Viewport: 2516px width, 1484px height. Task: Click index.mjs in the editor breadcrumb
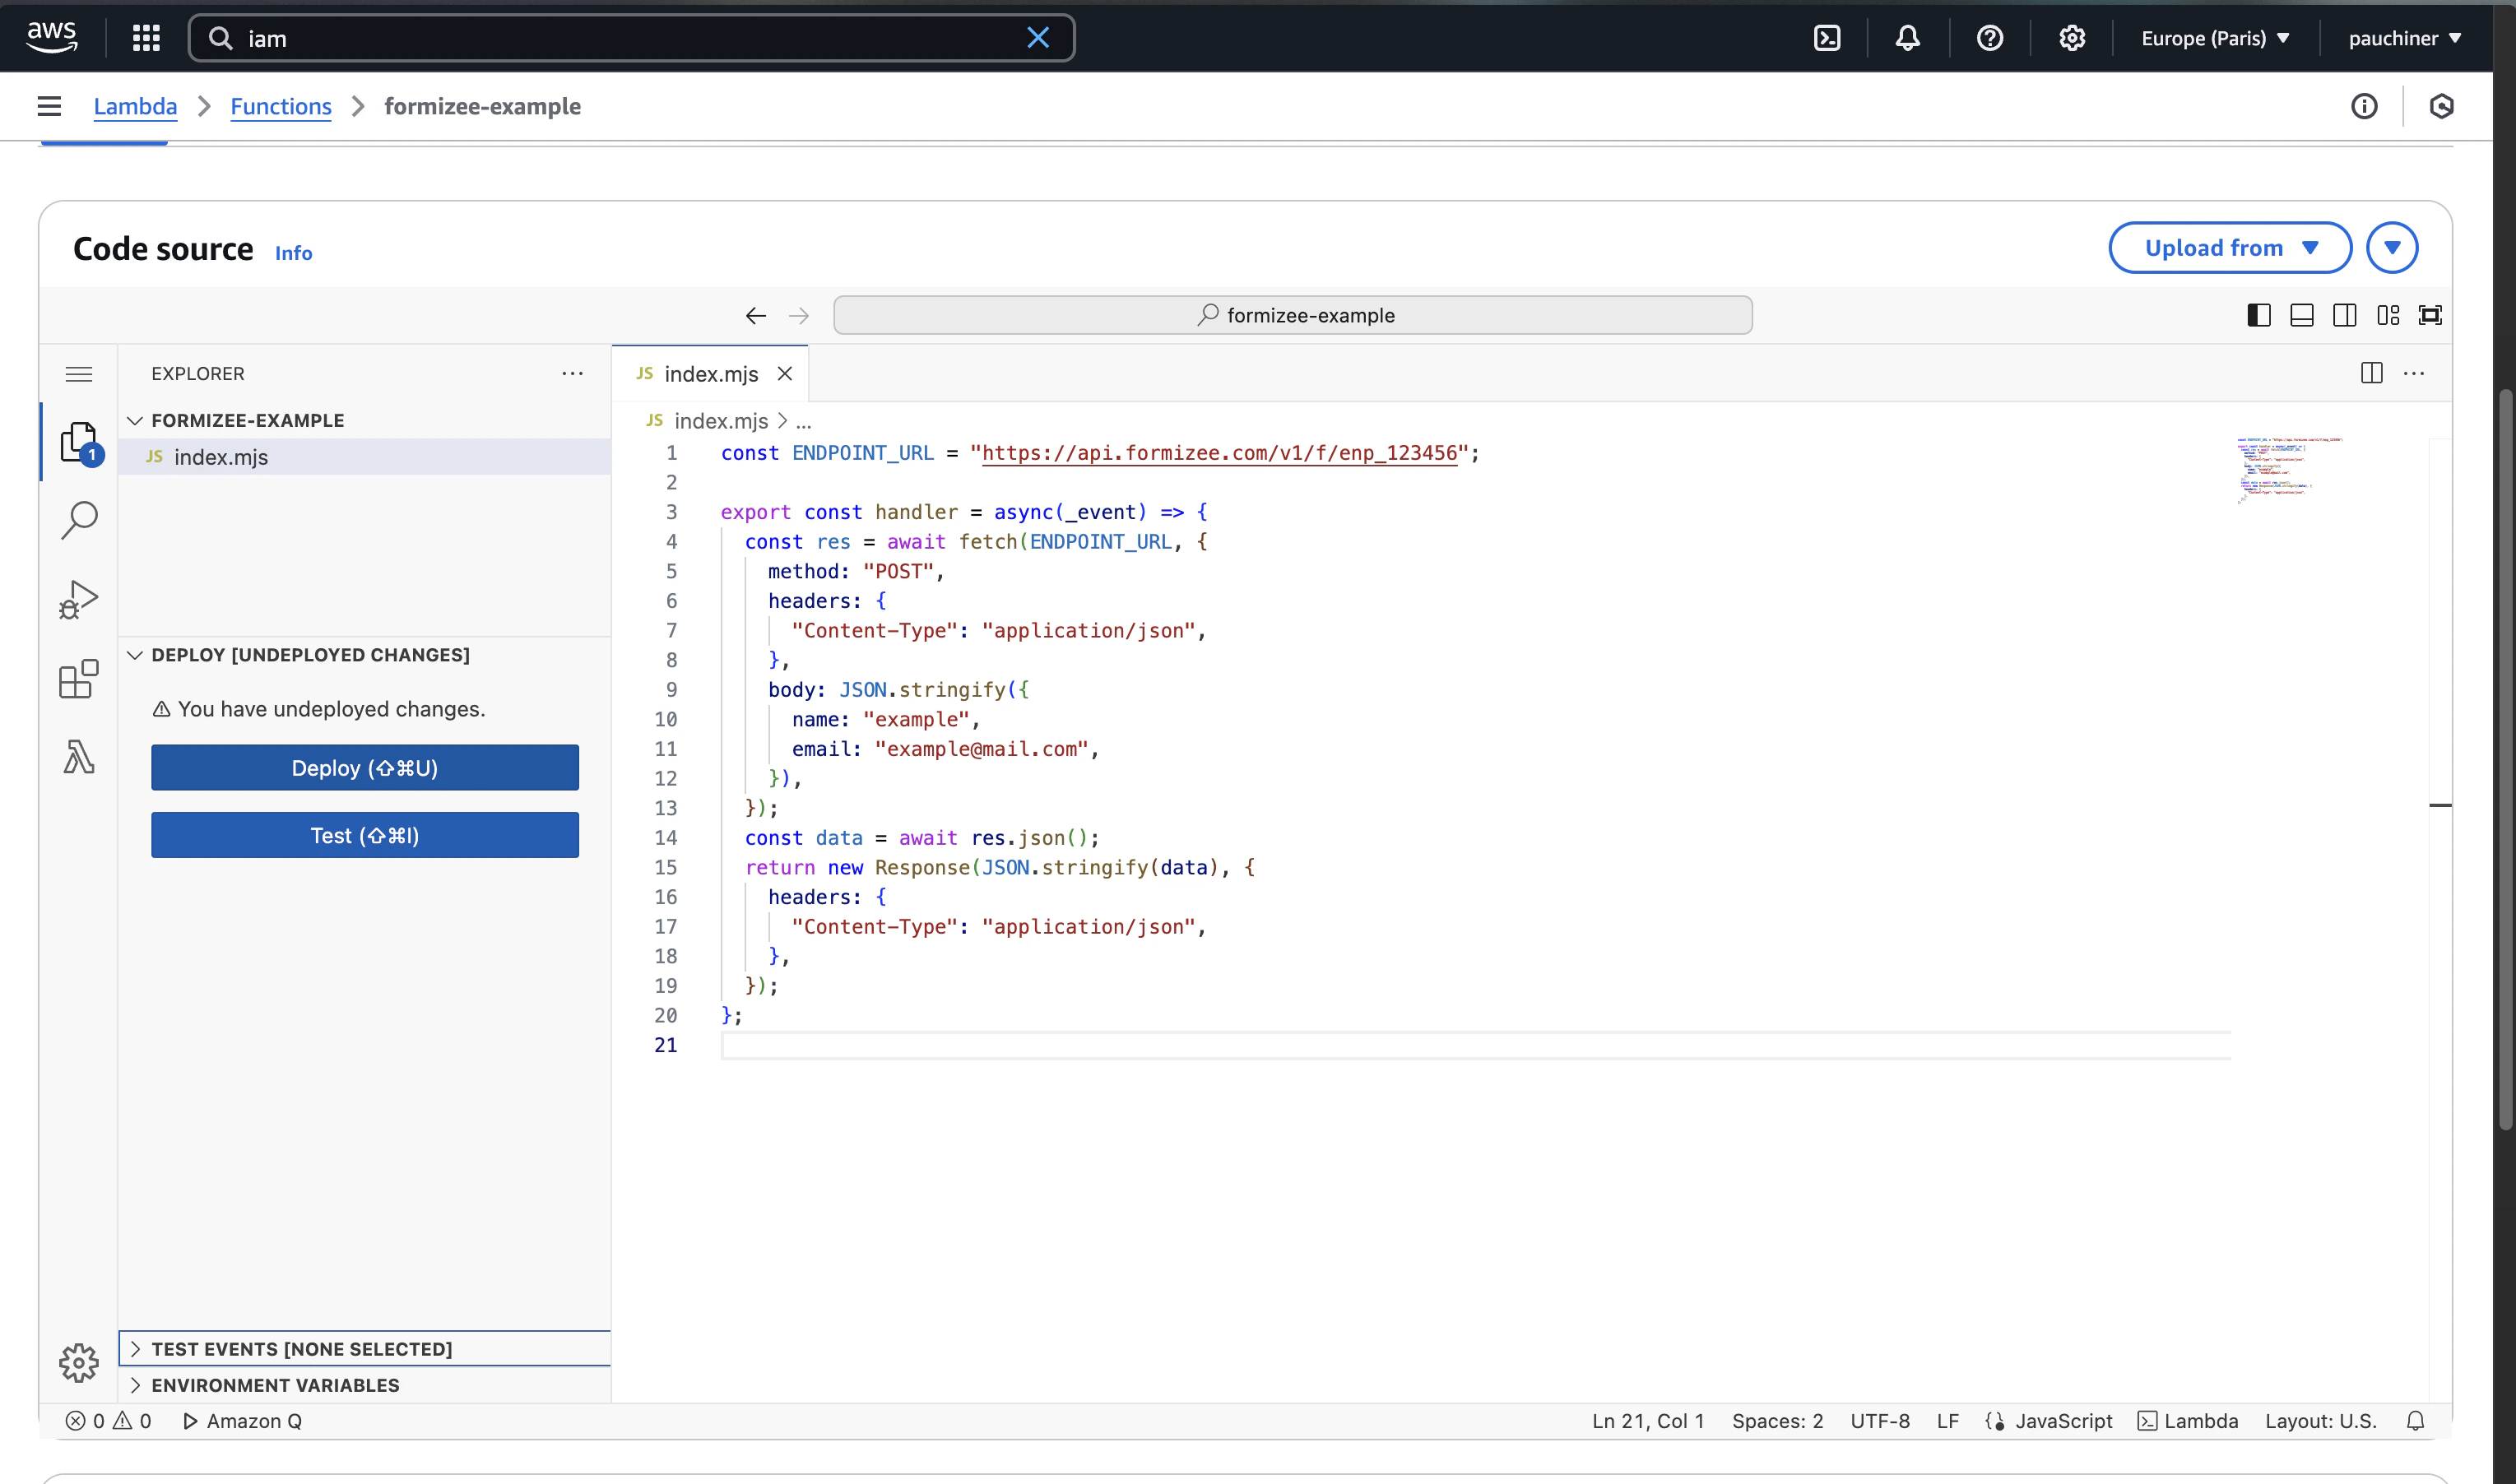720,421
